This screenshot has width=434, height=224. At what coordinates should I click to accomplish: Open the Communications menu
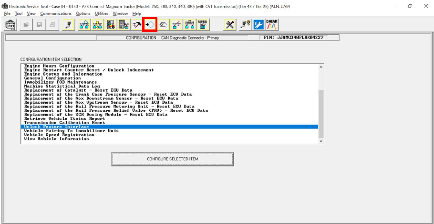pos(56,13)
